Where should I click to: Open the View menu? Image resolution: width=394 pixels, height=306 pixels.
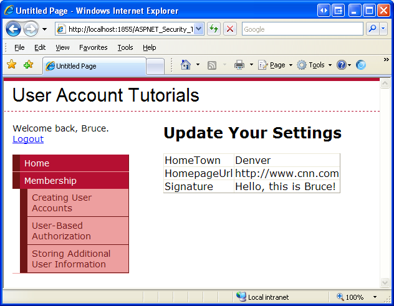[x=62, y=47]
